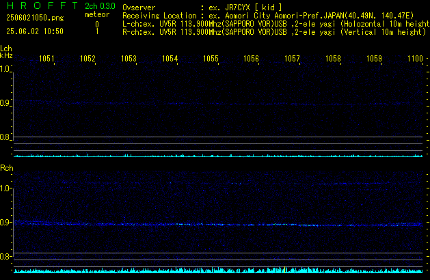
Task: Click the date-time 25.06.02 10:50
Action: click(x=35, y=31)
